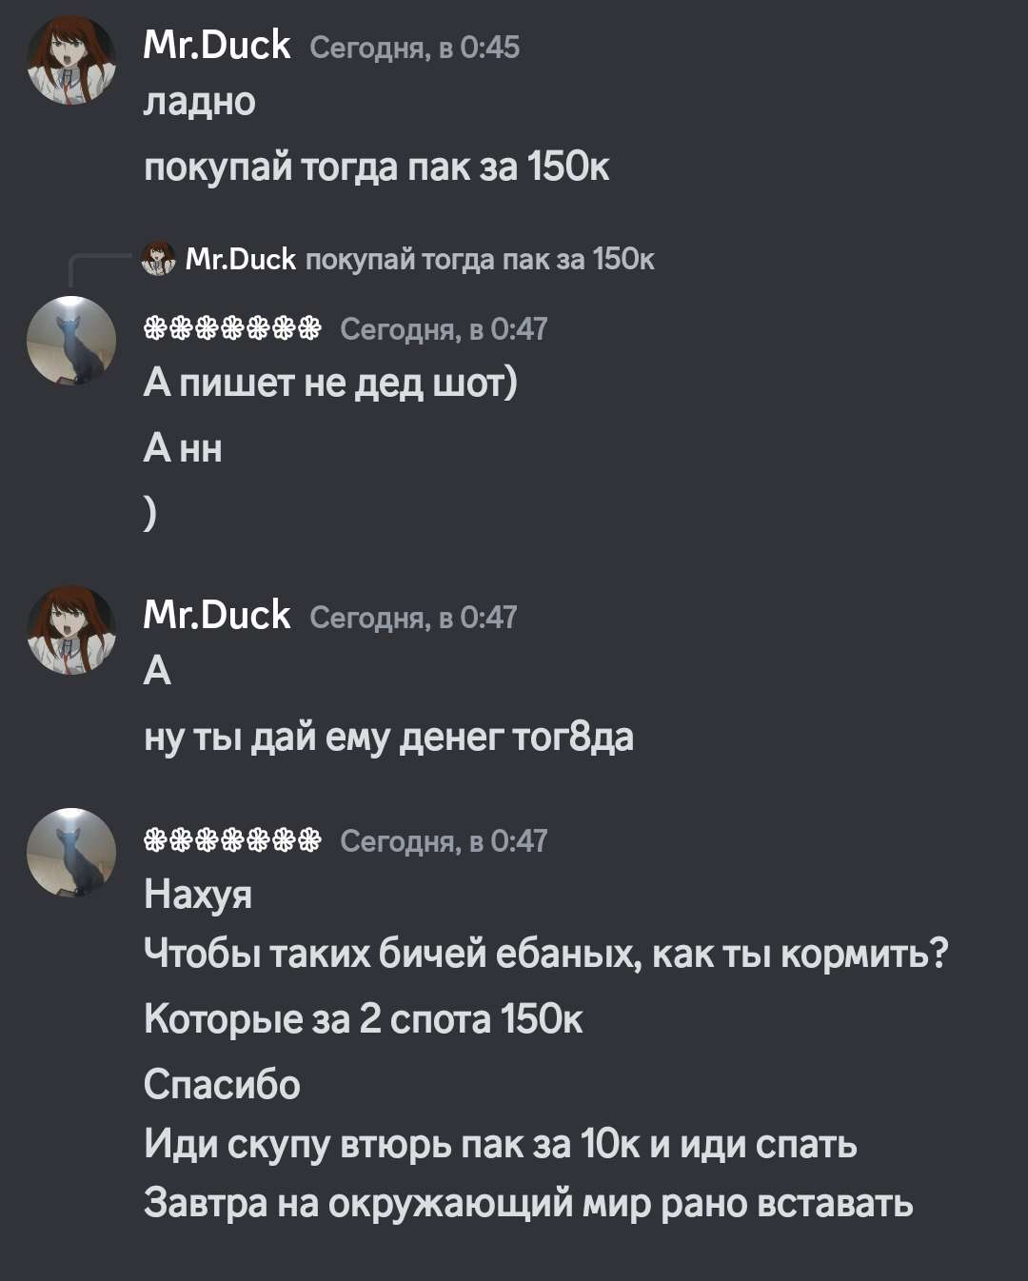Open the cat avatar beside the "Нахуя" message
Viewport: 1028px width, 1281px height.
(71, 853)
